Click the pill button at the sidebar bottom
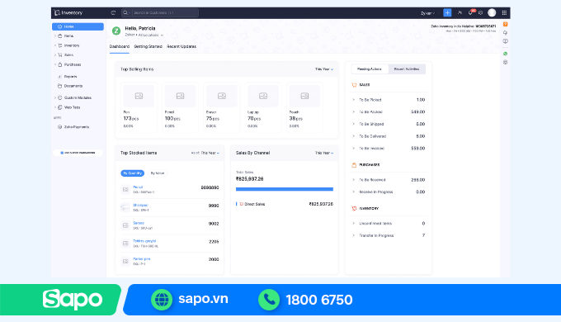This screenshot has height=322, width=561. pyautogui.click(x=78, y=153)
